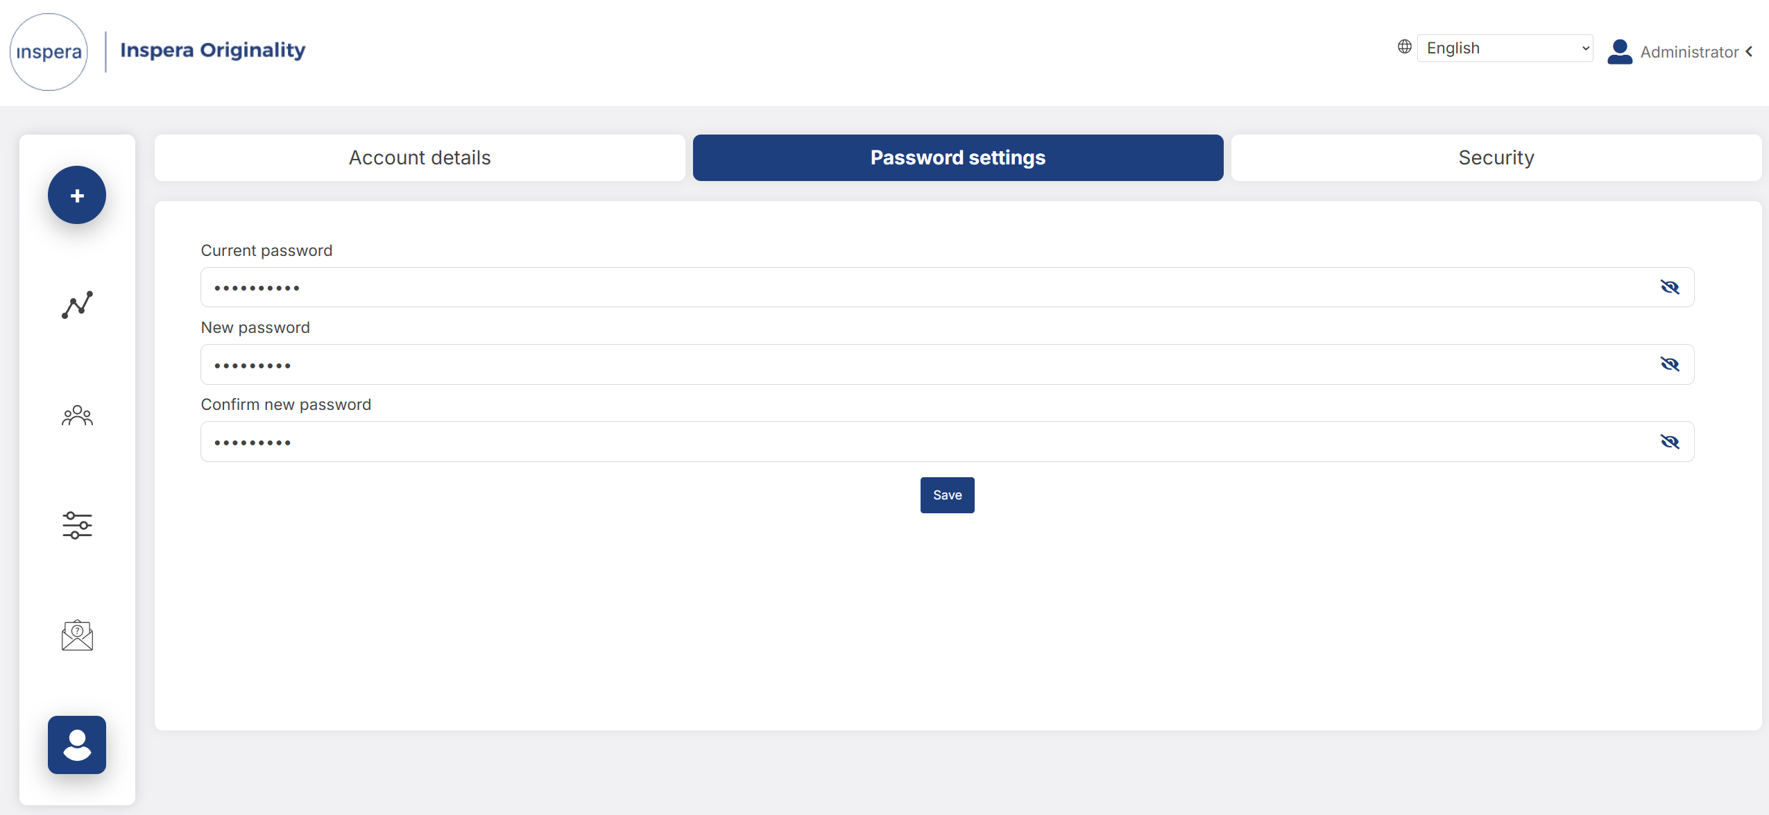Image resolution: width=1769 pixels, height=815 pixels.
Task: Open the statistics line chart icon
Action: point(77,304)
